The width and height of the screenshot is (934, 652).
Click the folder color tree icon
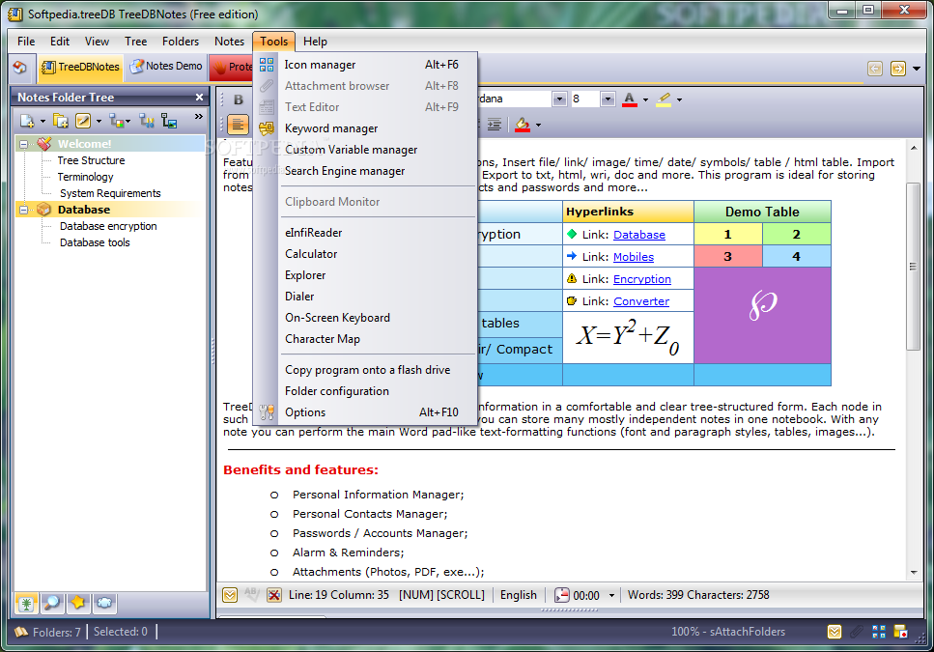point(117,122)
